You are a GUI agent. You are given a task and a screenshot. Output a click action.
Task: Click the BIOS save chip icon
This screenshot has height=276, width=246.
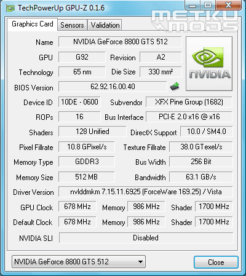(175, 87)
